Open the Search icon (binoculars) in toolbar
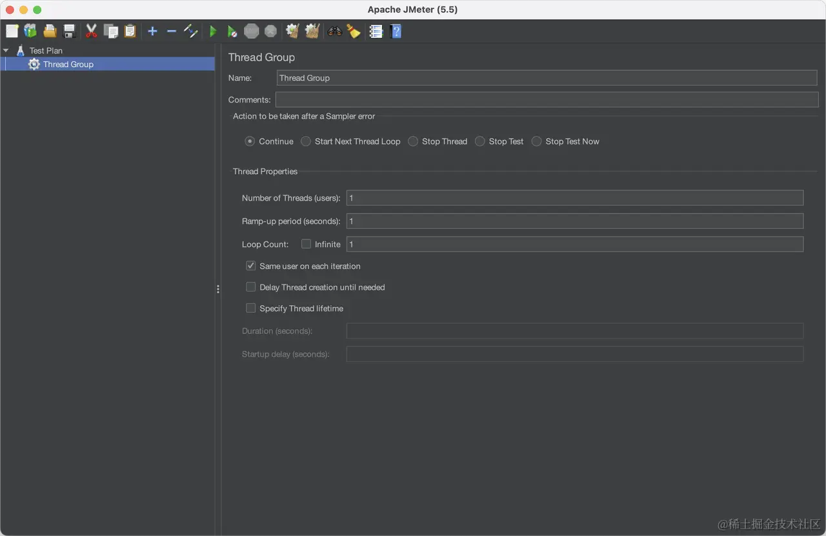The image size is (826, 536). coord(334,30)
